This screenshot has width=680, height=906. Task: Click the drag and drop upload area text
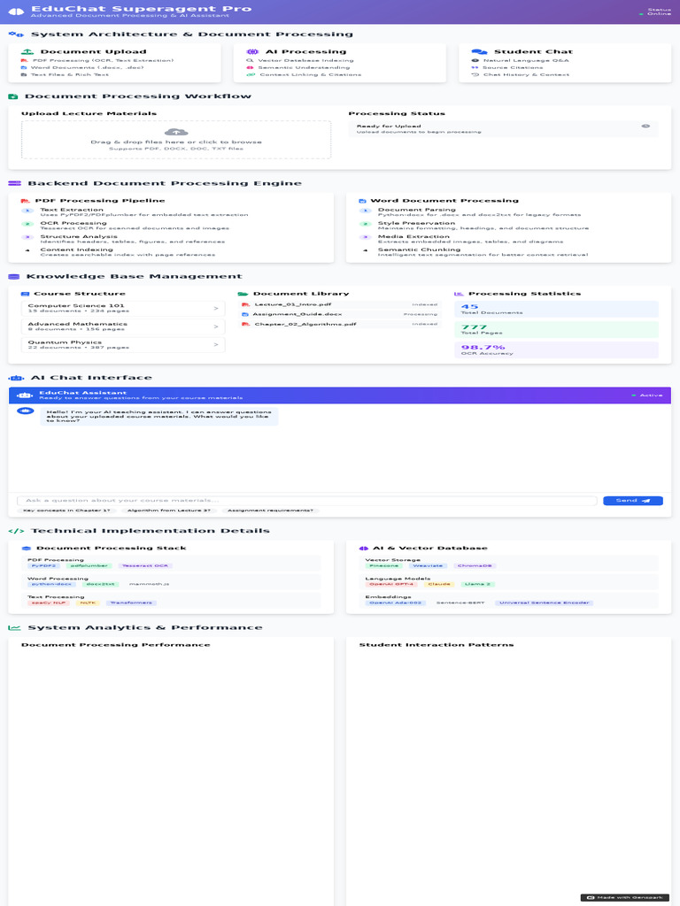coord(176,142)
